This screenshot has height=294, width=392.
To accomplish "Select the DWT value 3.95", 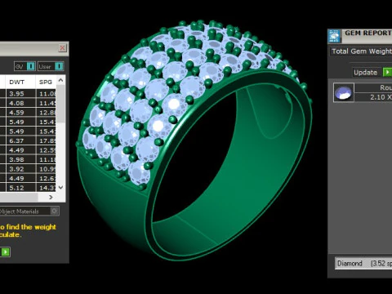I will (16, 94).
